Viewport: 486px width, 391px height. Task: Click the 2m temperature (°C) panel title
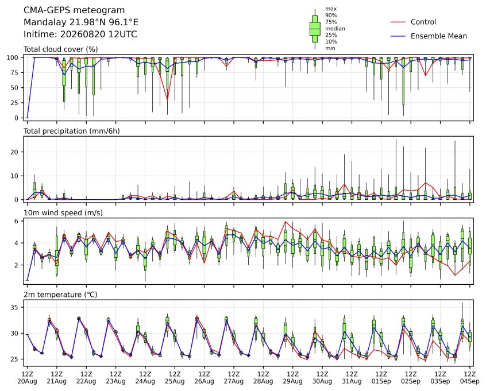60,295
